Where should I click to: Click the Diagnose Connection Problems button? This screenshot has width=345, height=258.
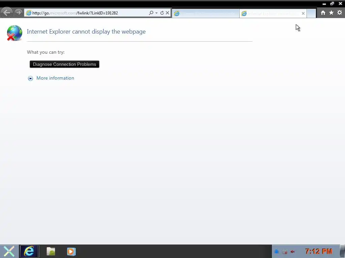coord(64,64)
